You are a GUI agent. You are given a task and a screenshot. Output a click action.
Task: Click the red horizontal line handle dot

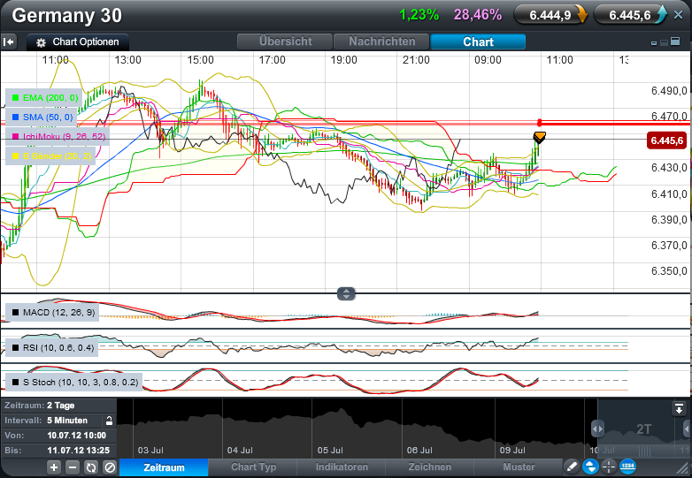[x=539, y=123]
